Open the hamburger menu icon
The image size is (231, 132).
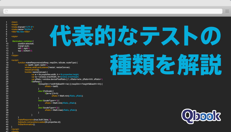click(227, 11)
